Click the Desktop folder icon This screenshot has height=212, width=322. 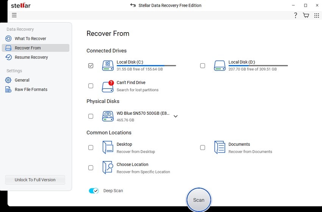(108, 147)
